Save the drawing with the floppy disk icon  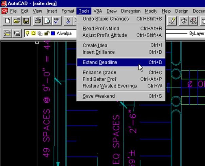click(25, 21)
